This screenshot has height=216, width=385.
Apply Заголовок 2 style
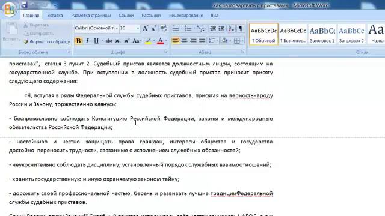pos(351,34)
